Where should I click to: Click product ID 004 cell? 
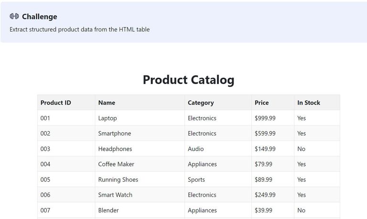(45, 164)
